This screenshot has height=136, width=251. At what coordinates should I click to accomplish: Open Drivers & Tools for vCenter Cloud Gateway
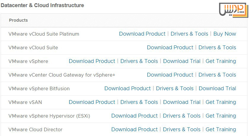click(217, 75)
